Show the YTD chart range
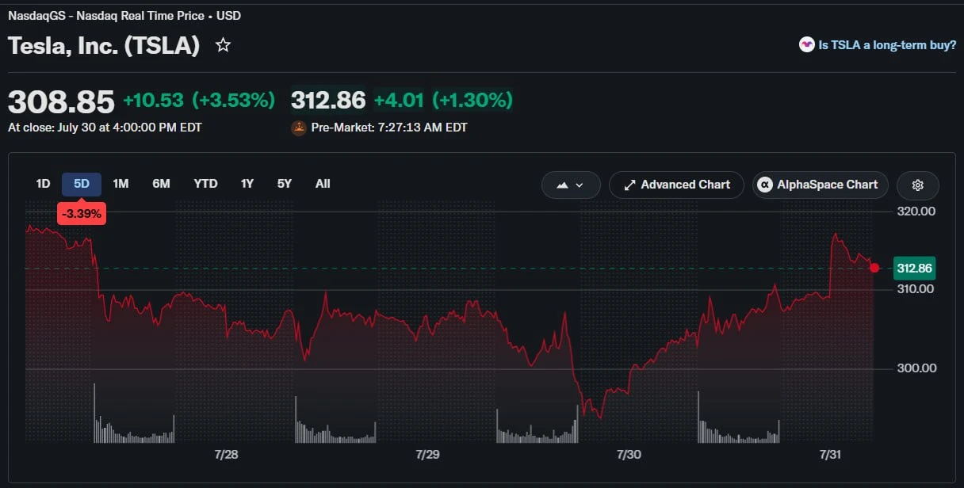Image resolution: width=964 pixels, height=488 pixels. tap(205, 184)
